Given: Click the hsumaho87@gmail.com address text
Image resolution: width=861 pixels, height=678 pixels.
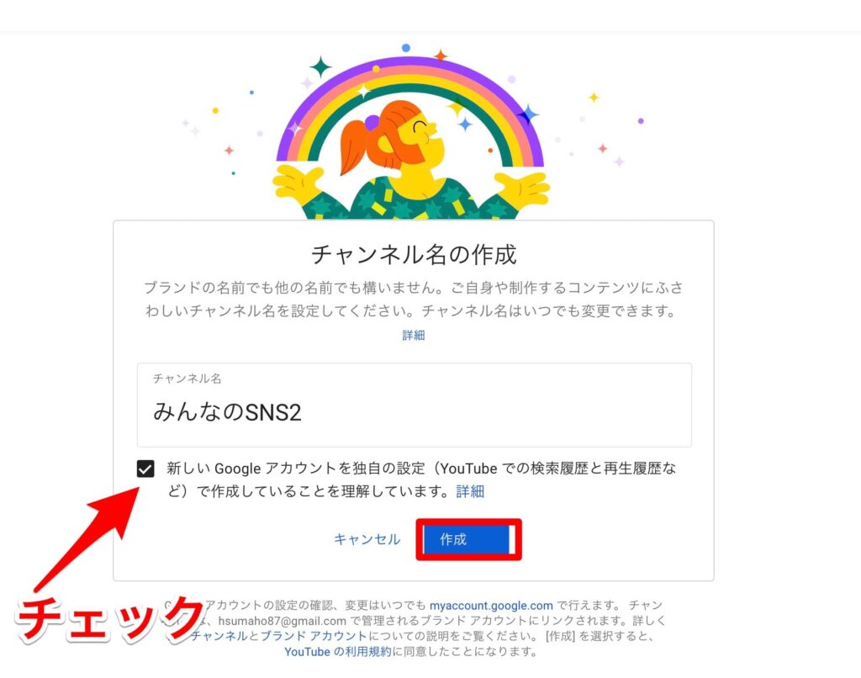Looking at the screenshot, I should pyautogui.click(x=283, y=621).
